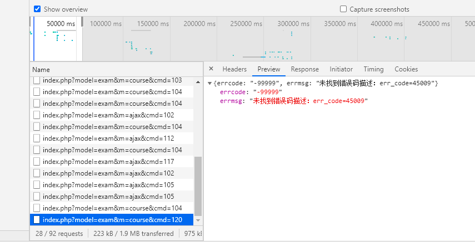Click the 250000 ms overview time label
Screen dimensions: 475x242
tap(246, 24)
